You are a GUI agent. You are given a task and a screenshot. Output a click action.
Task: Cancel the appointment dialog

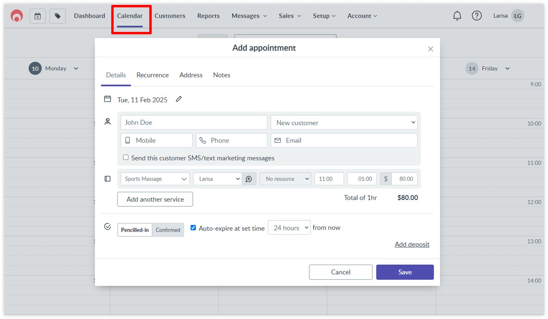[x=341, y=272]
